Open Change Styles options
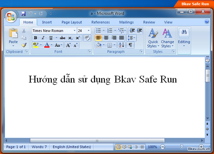Image resolution: width=214 pixels, height=154 pixels. coord(167,38)
